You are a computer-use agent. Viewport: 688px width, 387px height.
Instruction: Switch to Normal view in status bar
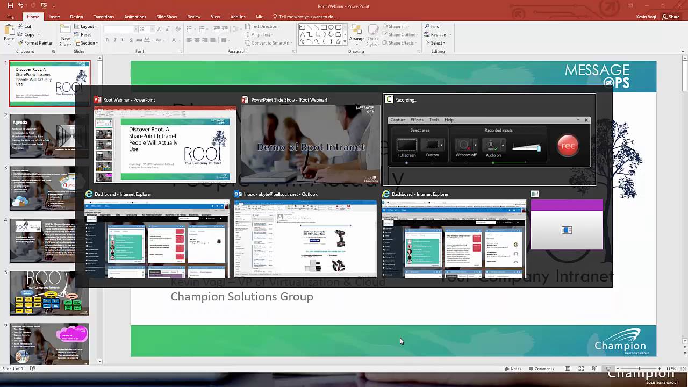click(568, 369)
